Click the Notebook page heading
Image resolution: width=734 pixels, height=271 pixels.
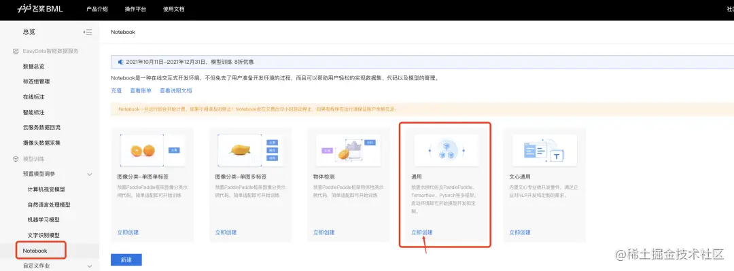point(123,32)
